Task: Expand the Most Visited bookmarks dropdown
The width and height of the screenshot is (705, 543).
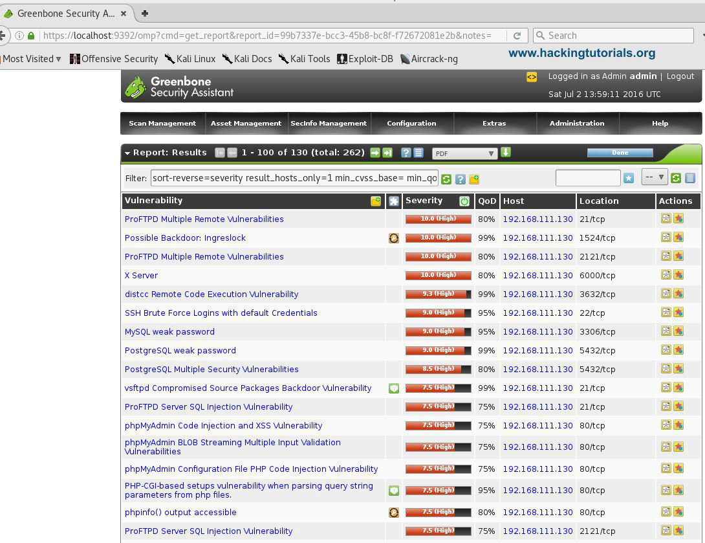Action: (x=32, y=59)
